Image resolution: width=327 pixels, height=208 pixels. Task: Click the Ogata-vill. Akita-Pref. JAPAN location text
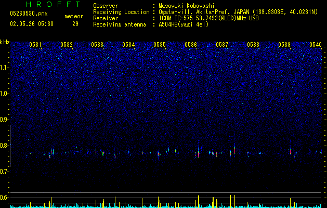(238, 12)
